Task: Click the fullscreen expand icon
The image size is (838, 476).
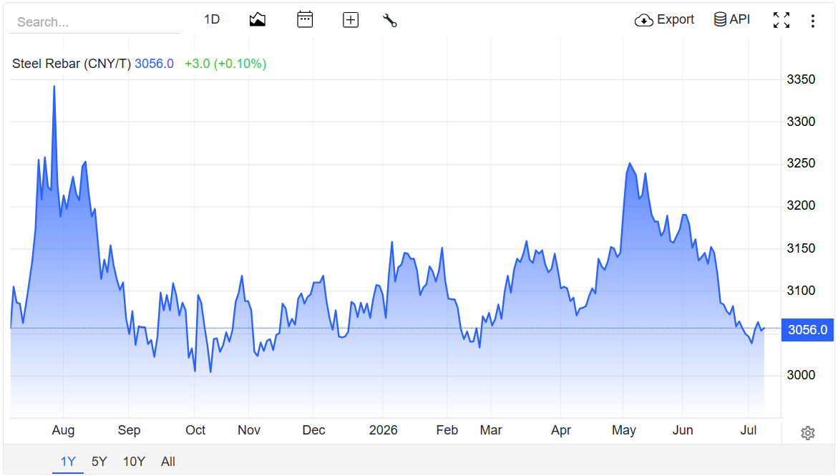Action: point(781,20)
